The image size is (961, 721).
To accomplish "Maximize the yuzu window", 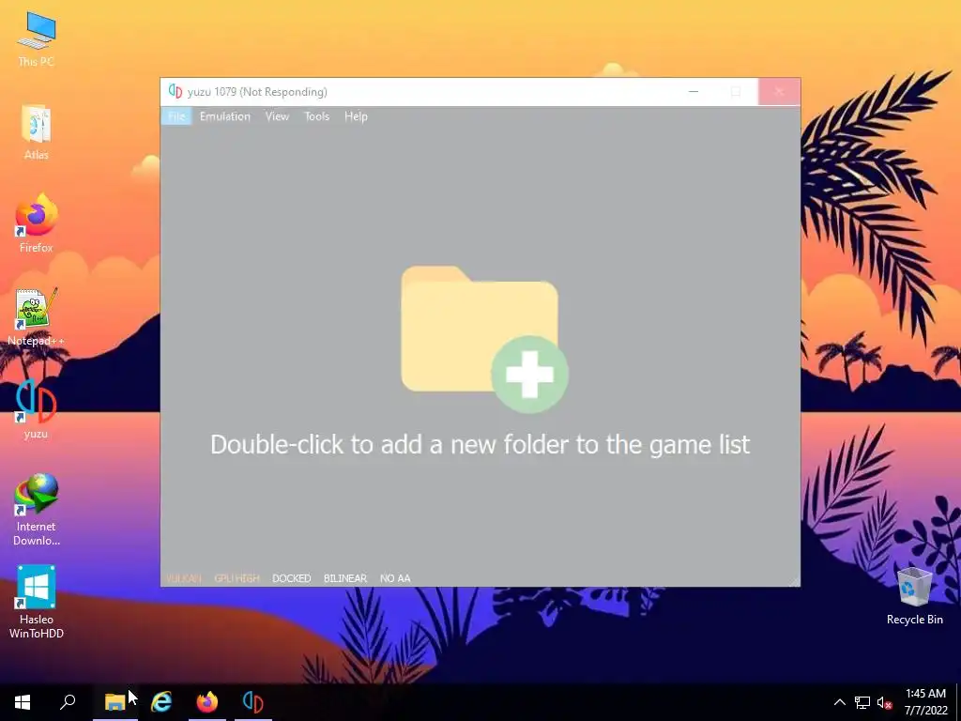I will tap(736, 91).
